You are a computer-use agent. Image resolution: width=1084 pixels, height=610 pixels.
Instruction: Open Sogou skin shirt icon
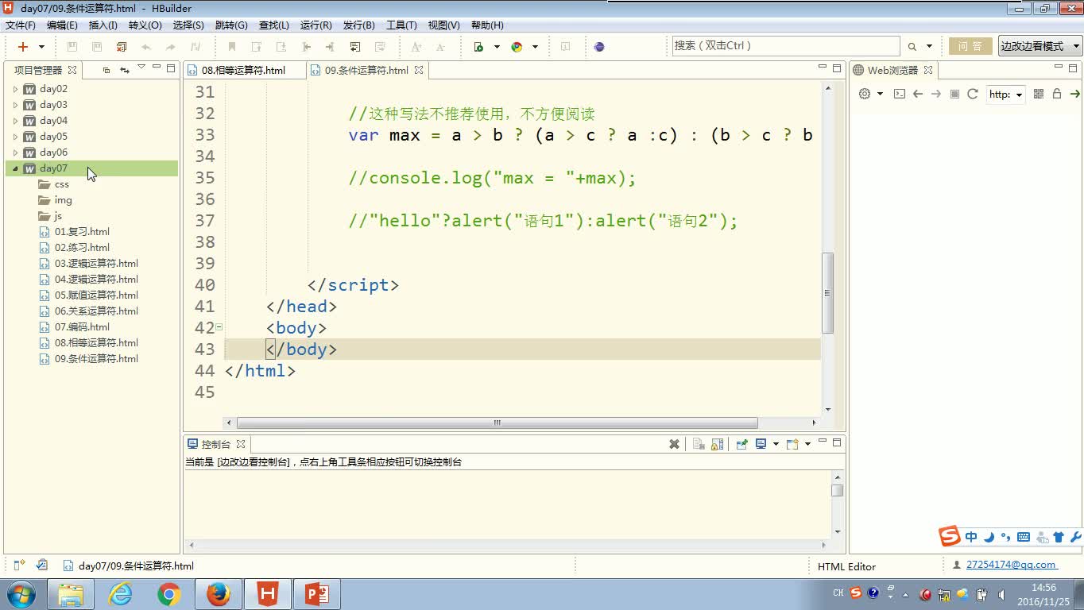pyautogui.click(x=1059, y=537)
